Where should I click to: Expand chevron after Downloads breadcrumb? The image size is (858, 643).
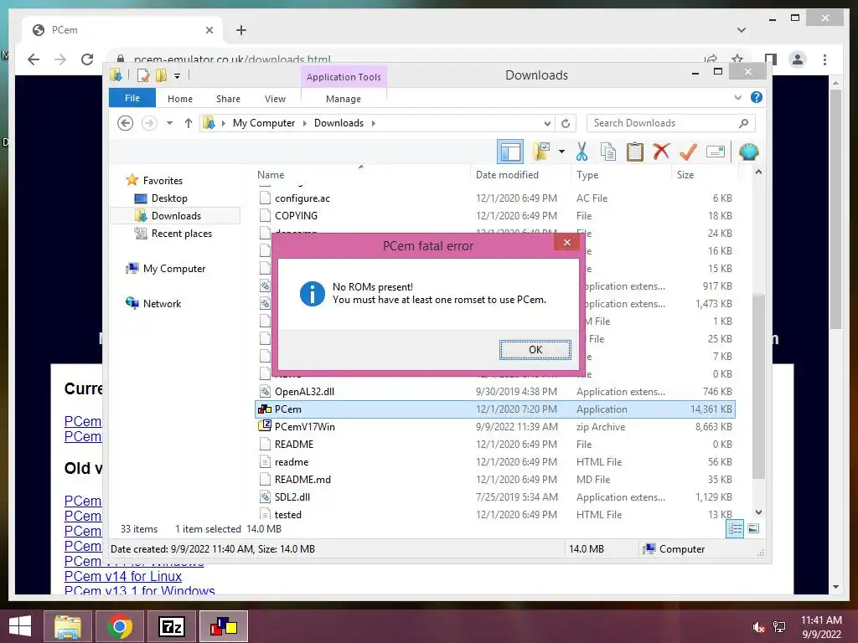pyautogui.click(x=373, y=123)
